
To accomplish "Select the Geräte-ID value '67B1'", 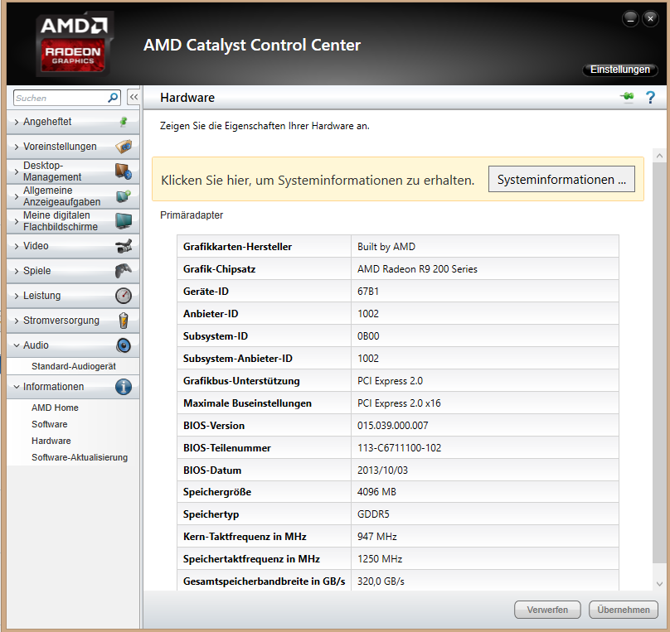I will click(x=368, y=292).
